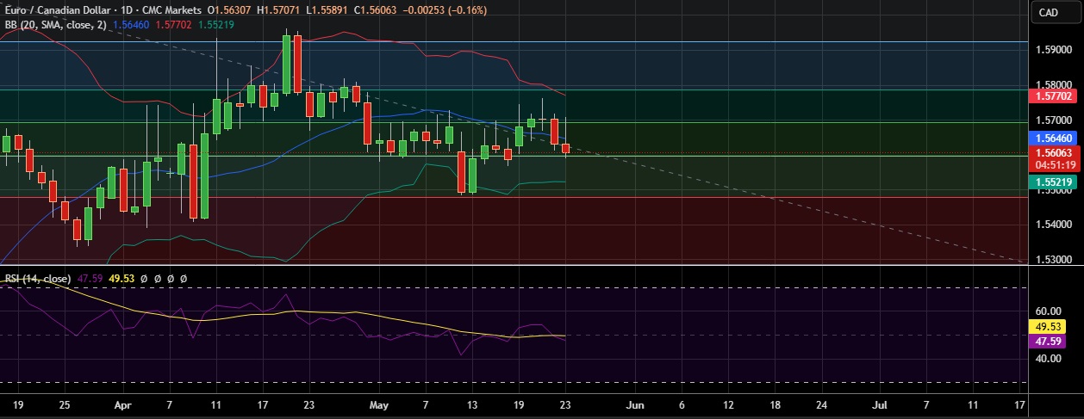Click the 1.54000 price scale label
Image resolution: width=1084 pixels, height=419 pixels.
[1055, 225]
